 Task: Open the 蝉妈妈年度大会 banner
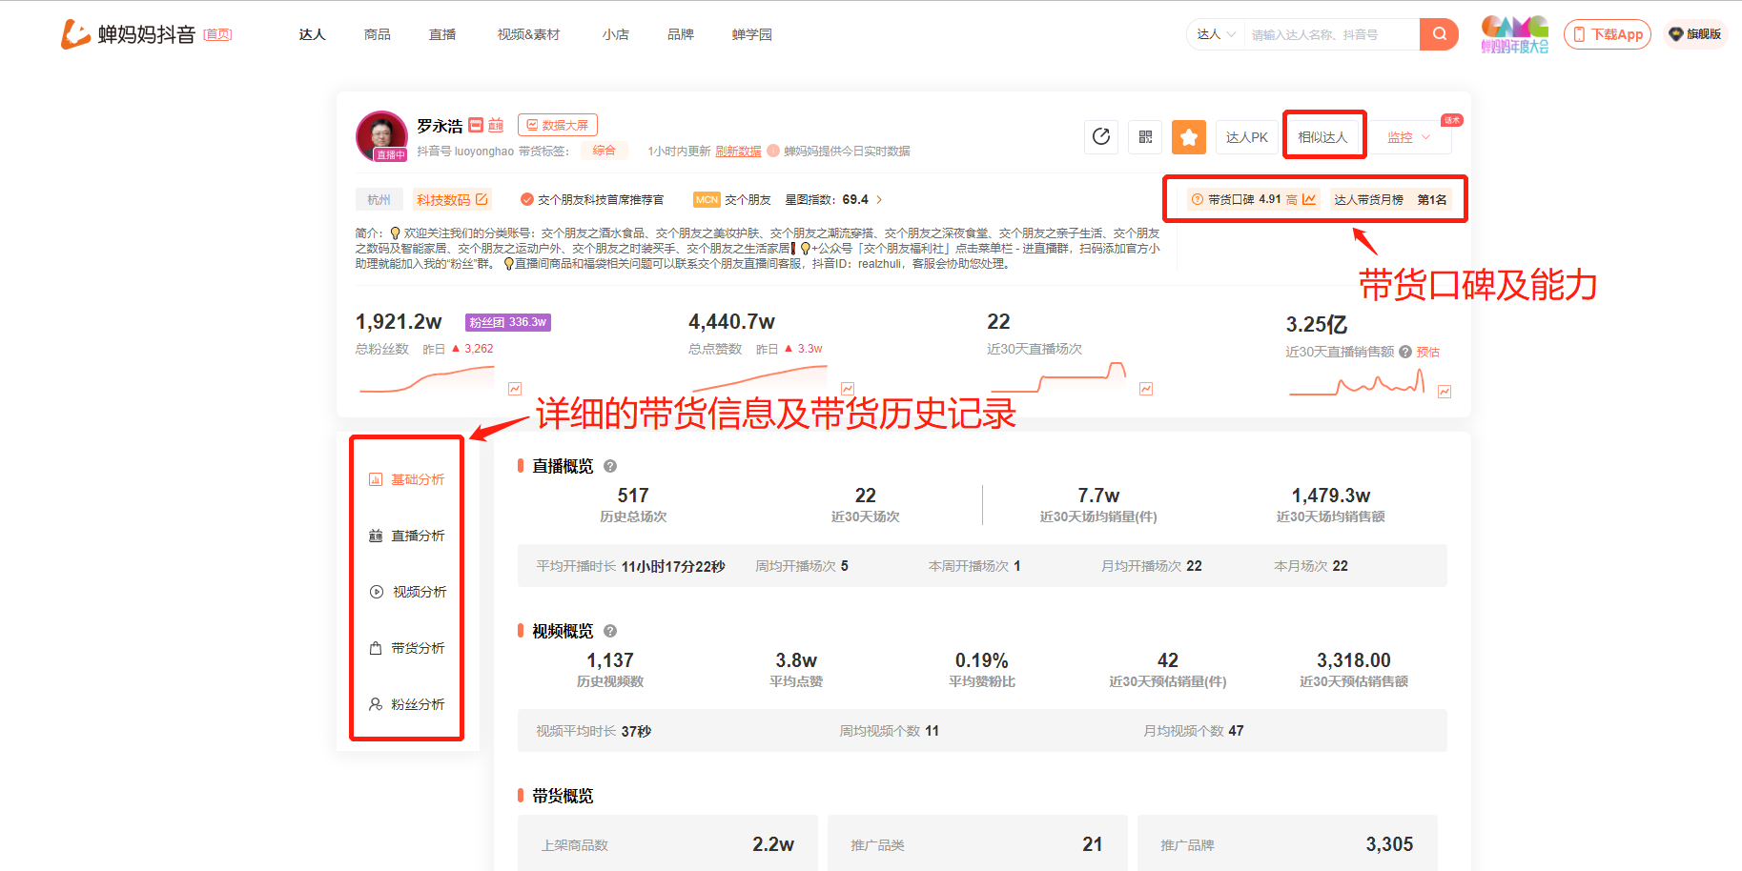1514,34
